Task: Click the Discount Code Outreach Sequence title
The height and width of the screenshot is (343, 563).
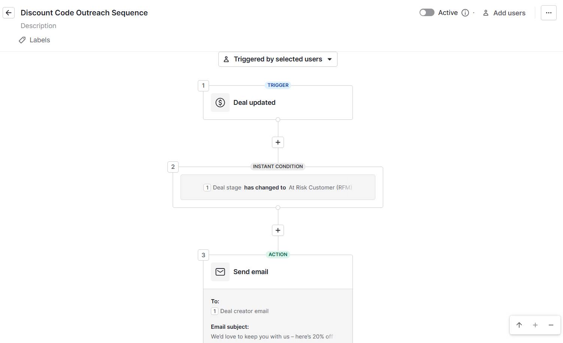Action: pos(84,13)
